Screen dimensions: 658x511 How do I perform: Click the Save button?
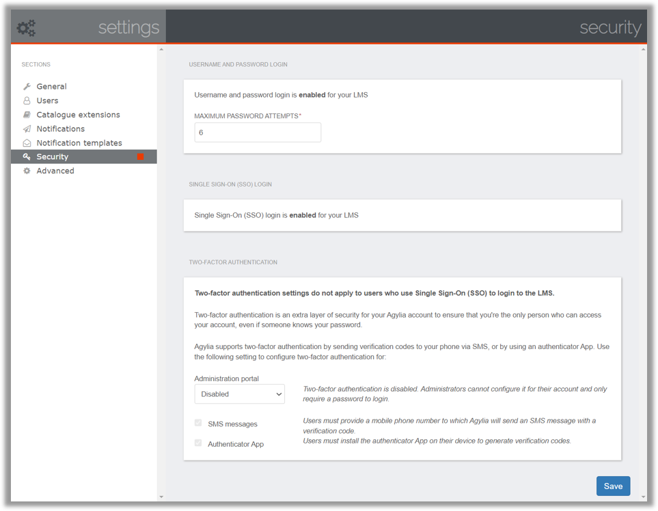[x=612, y=486]
